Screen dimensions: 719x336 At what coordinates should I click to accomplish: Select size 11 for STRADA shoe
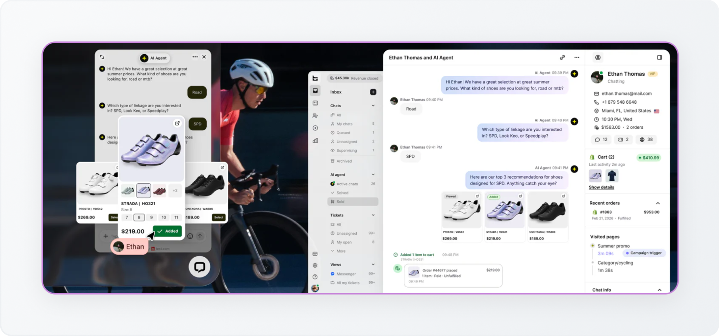point(176,217)
